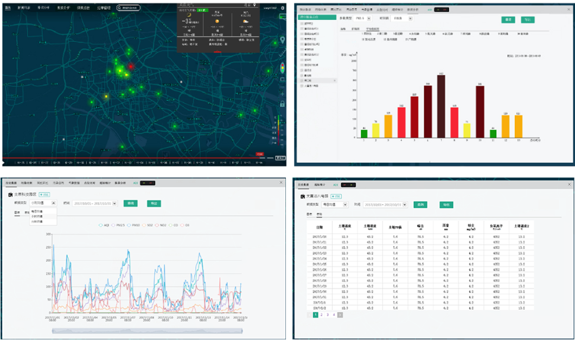This screenshot has width=575, height=340.
Task: Click the green compare badge in data table window
Action: (336, 196)
